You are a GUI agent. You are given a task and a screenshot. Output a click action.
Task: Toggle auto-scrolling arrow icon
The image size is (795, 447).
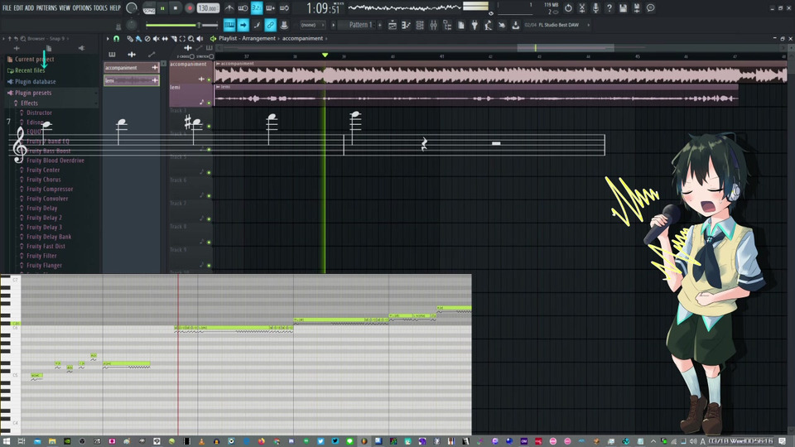click(243, 25)
